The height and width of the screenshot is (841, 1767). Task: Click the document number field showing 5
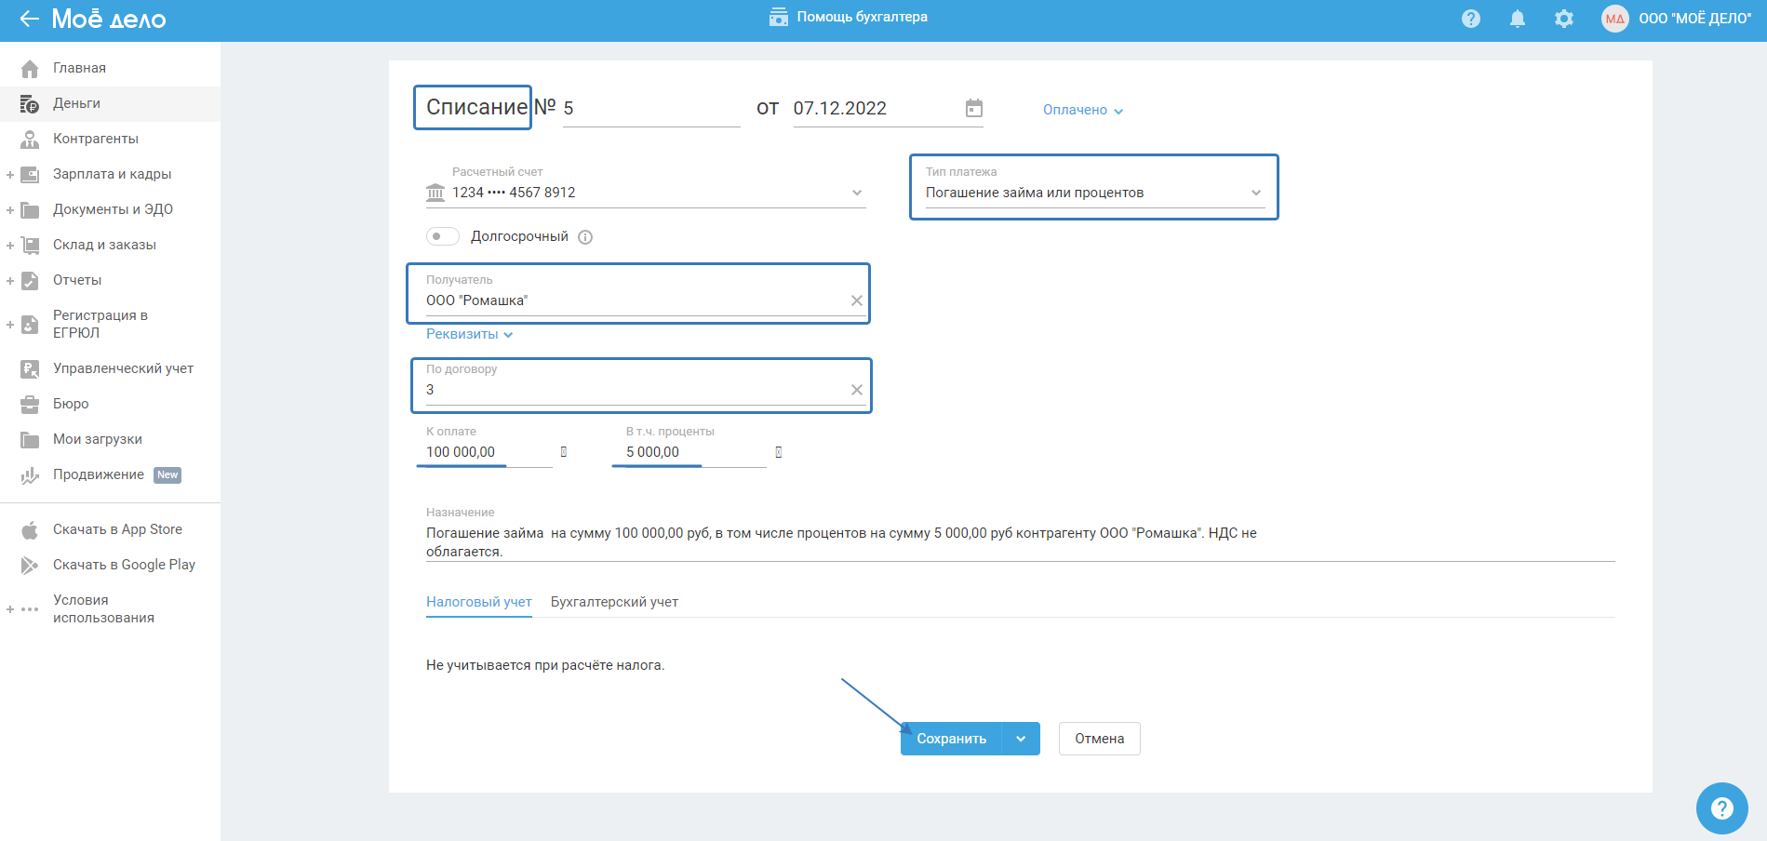tap(651, 108)
